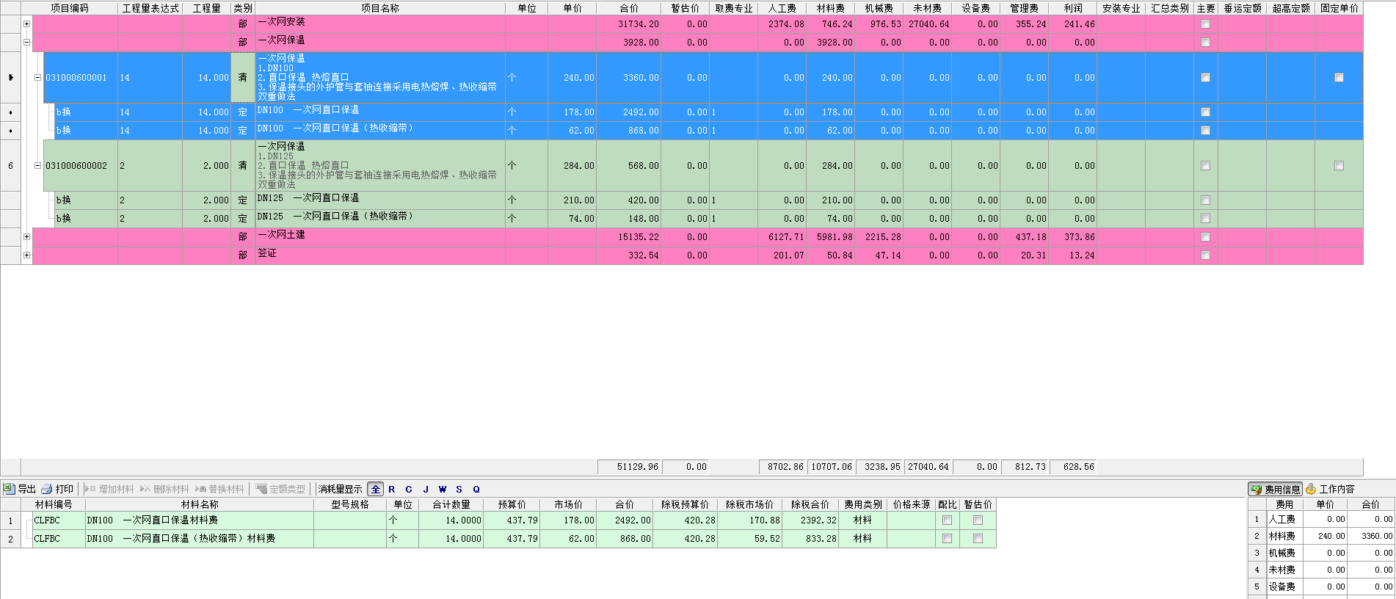Click the 项目编码 column header

[70, 8]
